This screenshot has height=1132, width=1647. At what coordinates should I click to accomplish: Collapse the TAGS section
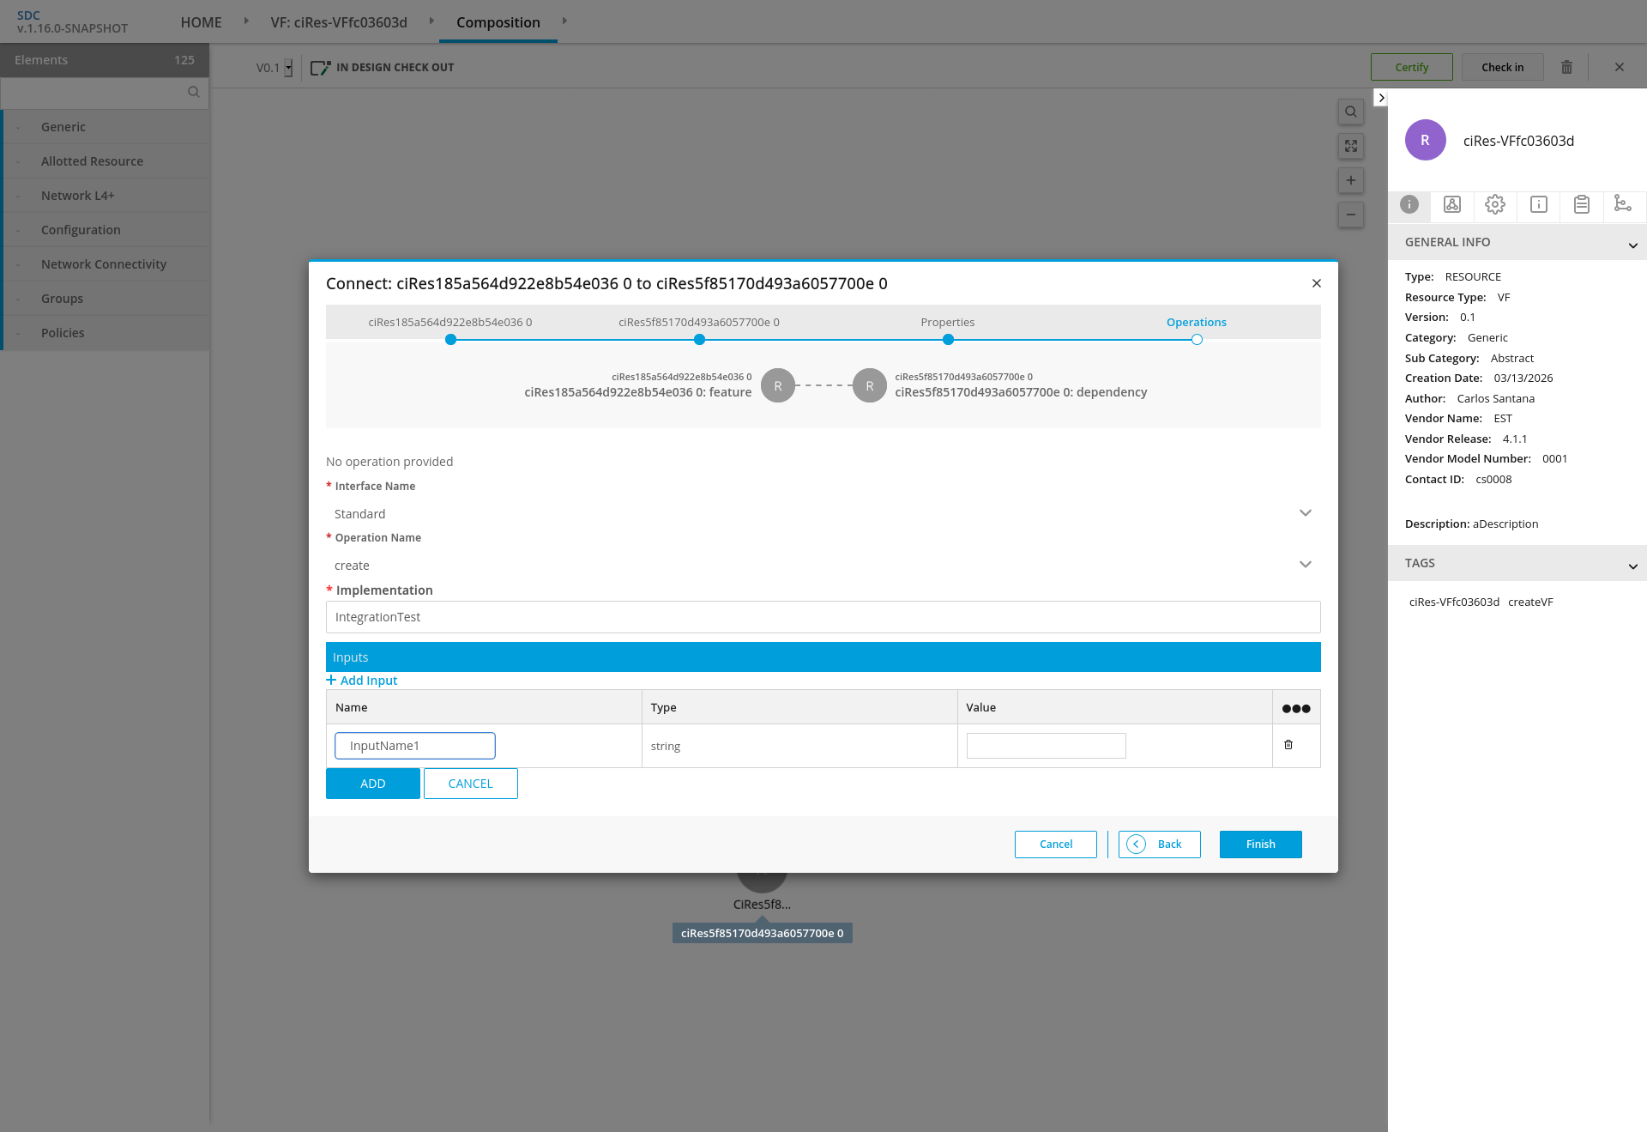point(1632,566)
